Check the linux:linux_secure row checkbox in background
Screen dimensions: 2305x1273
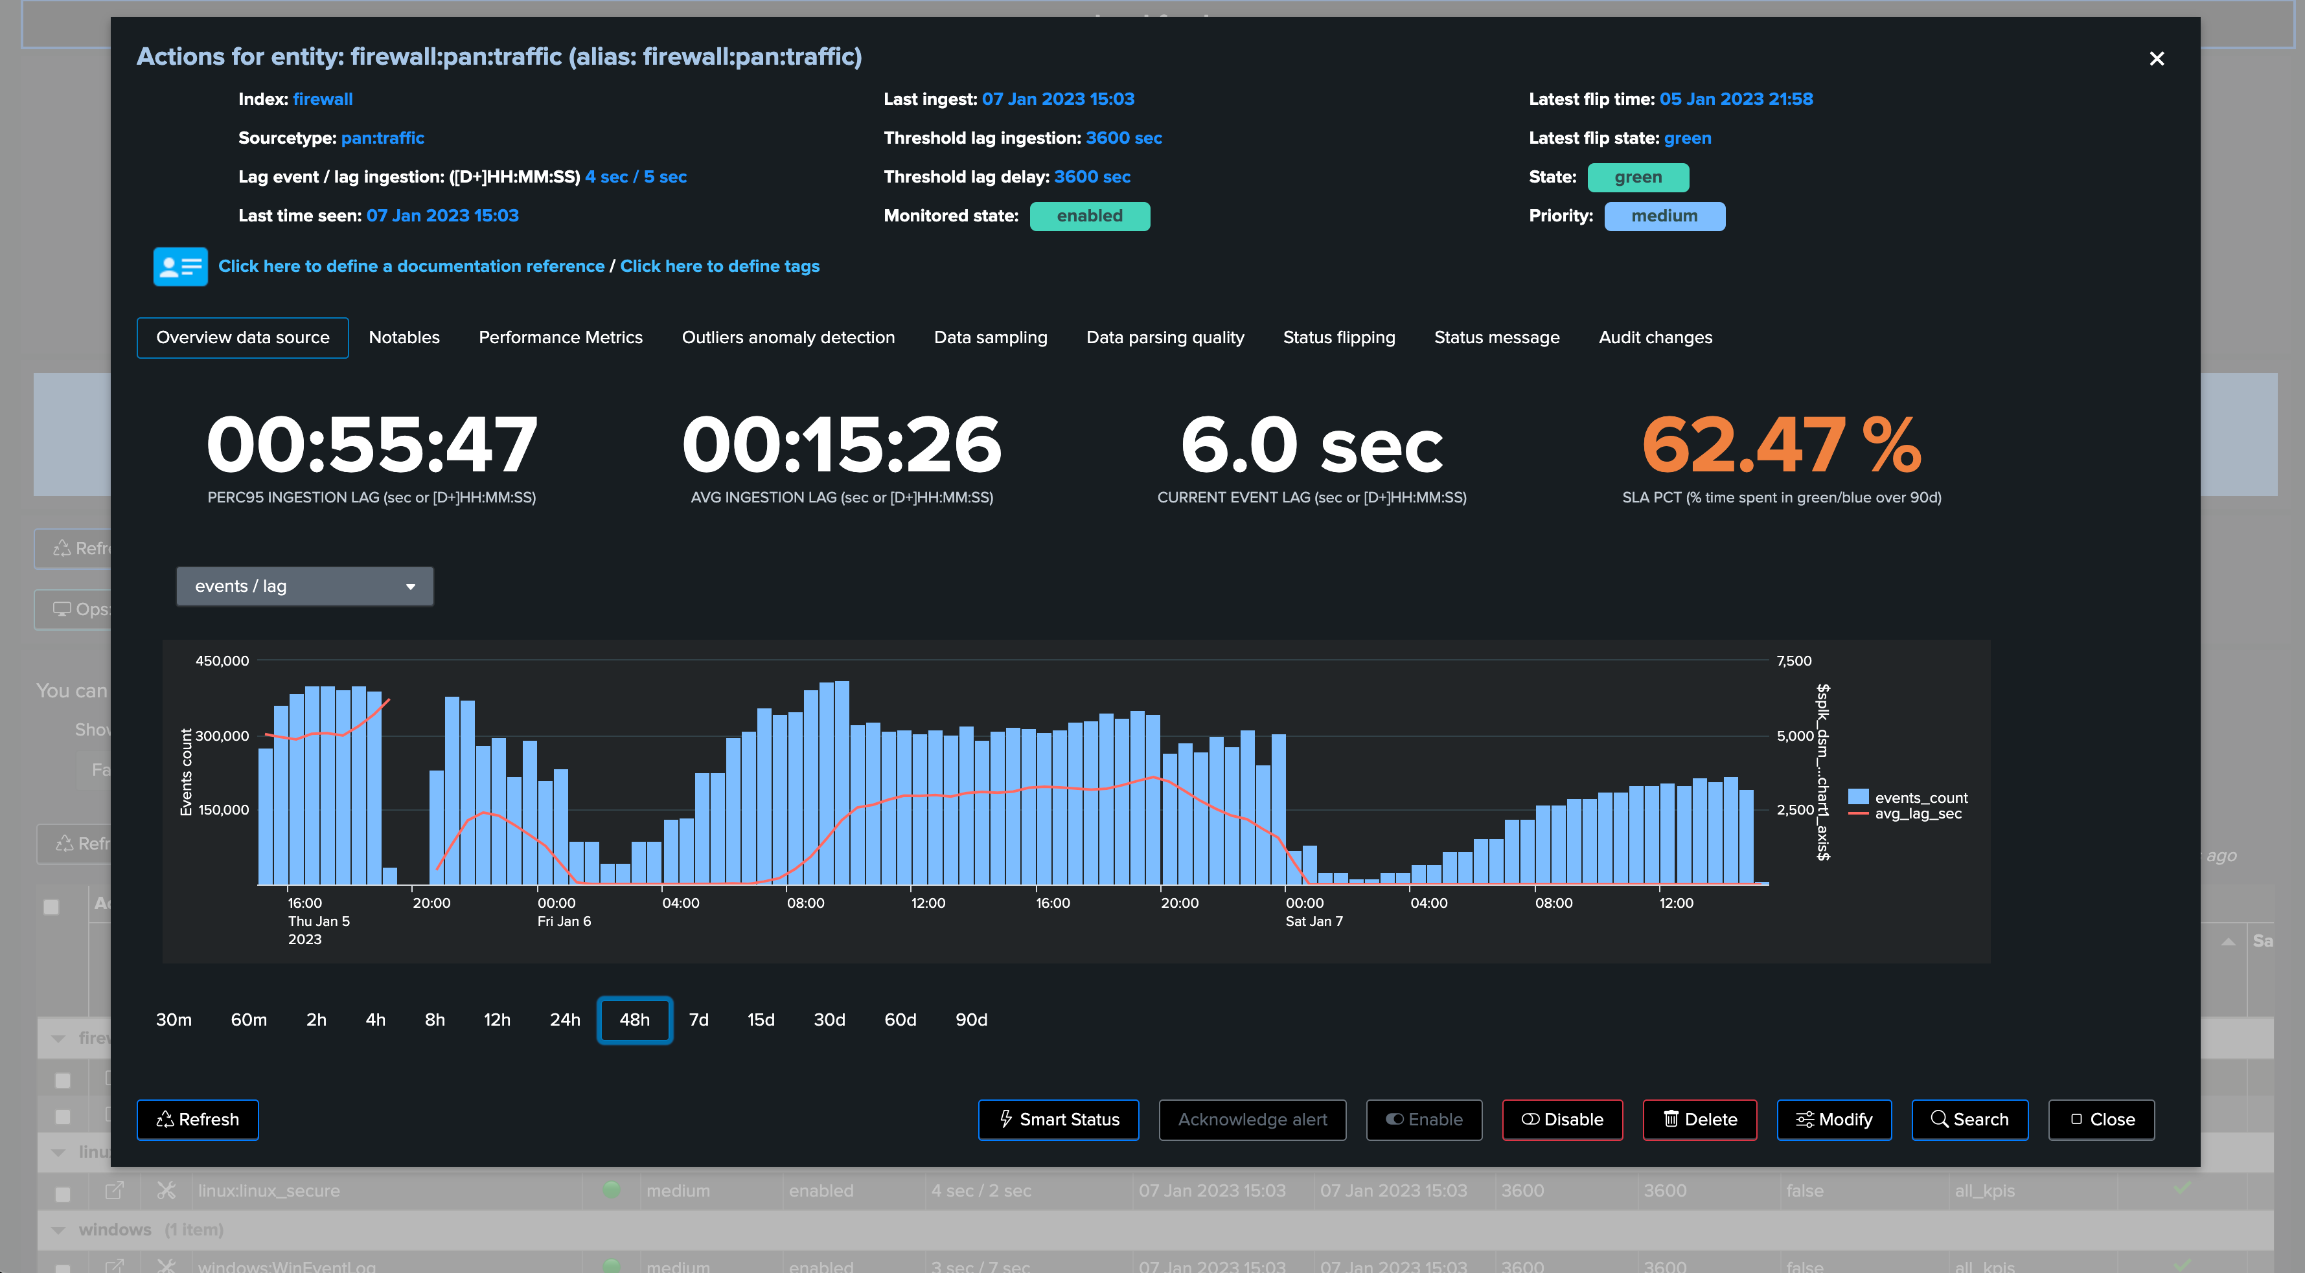63,1193
